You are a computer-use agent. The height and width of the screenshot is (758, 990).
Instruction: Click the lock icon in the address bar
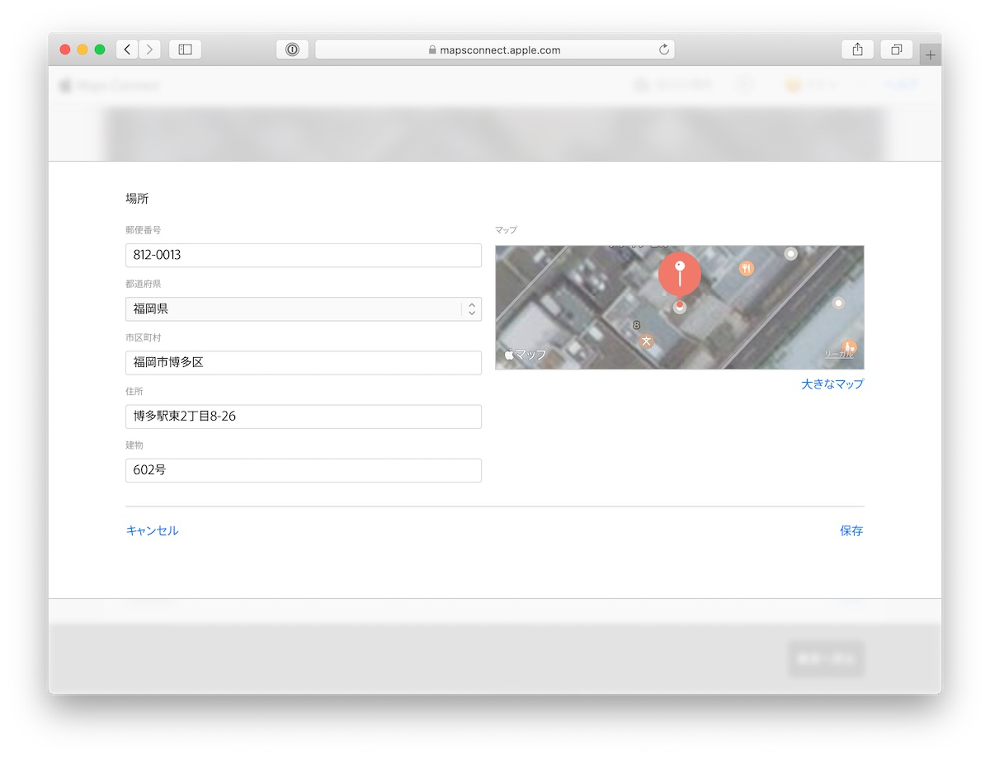tap(432, 49)
